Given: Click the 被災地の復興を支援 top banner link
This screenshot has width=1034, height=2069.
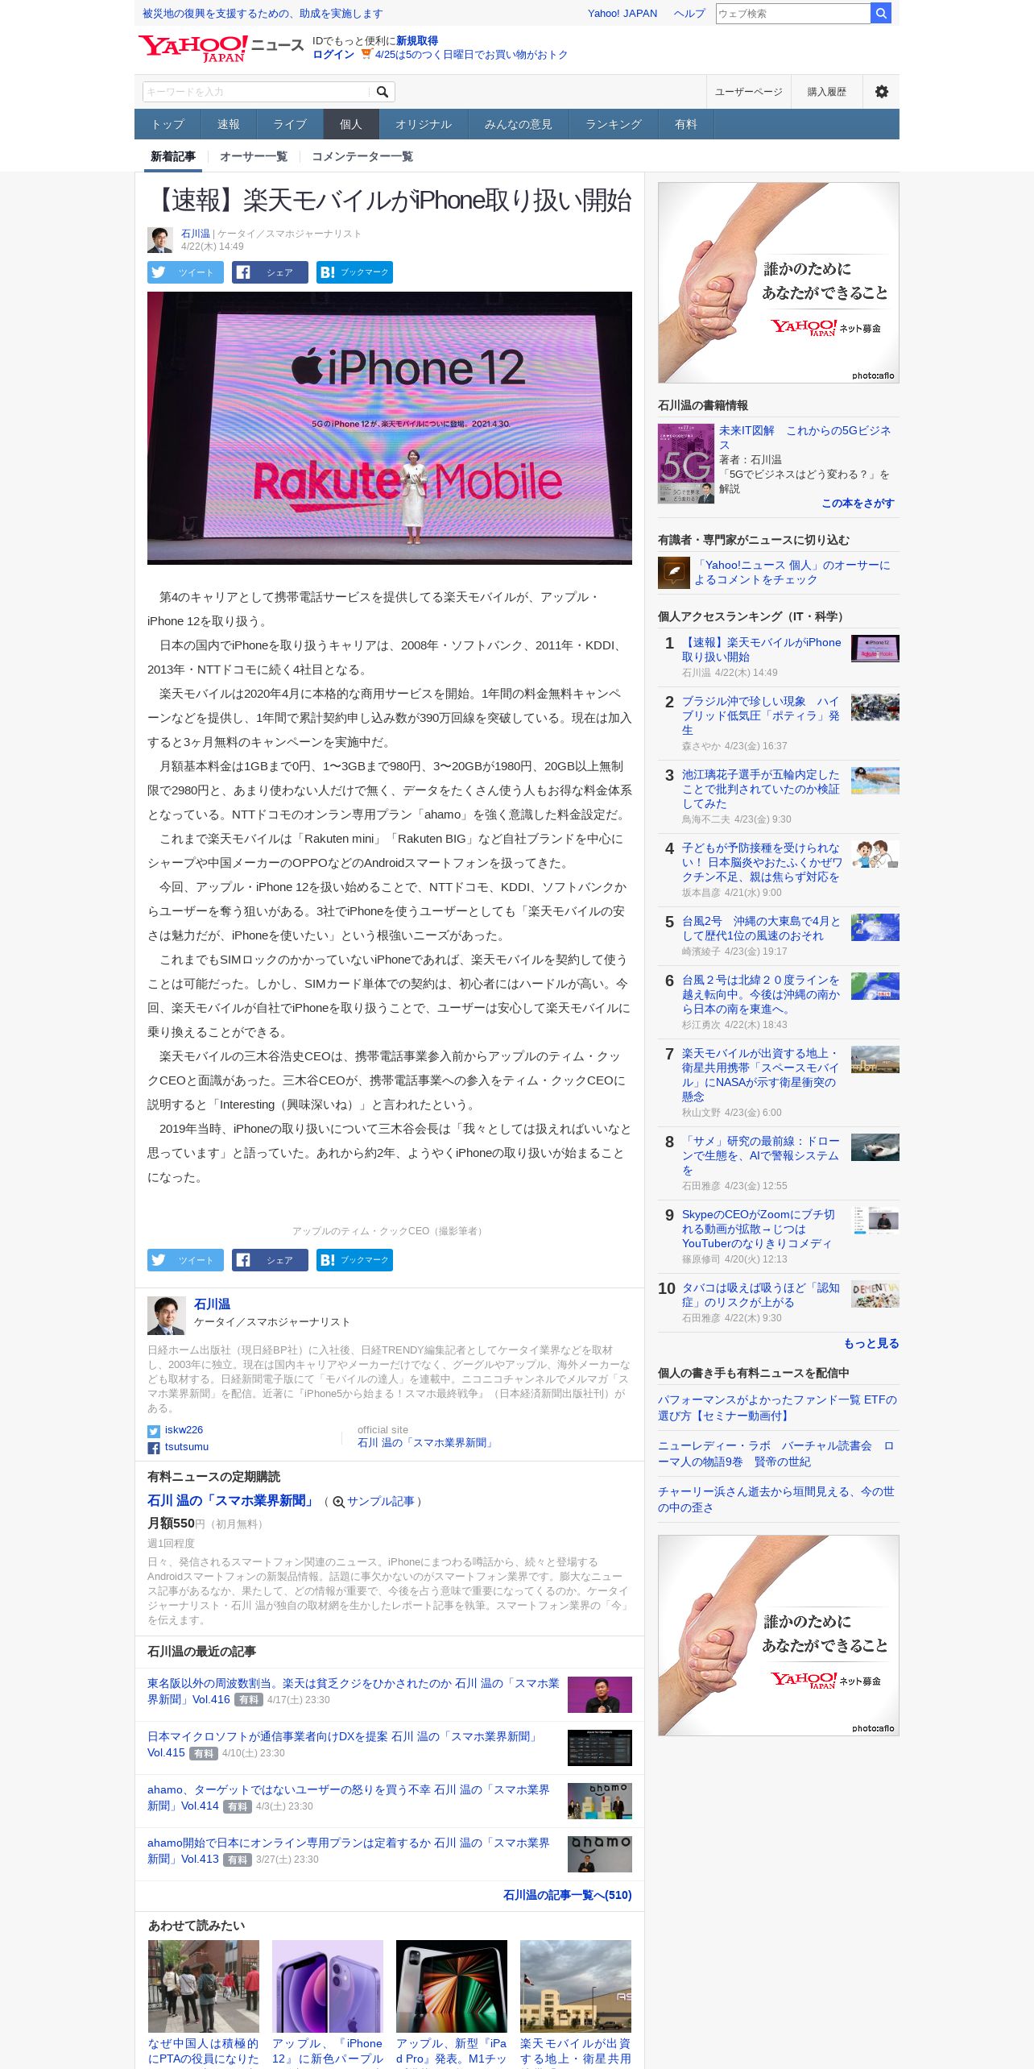Looking at the screenshot, I should coord(263,14).
